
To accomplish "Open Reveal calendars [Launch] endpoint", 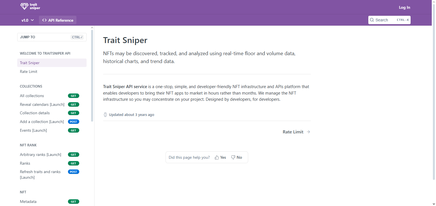I will pos(42,105).
